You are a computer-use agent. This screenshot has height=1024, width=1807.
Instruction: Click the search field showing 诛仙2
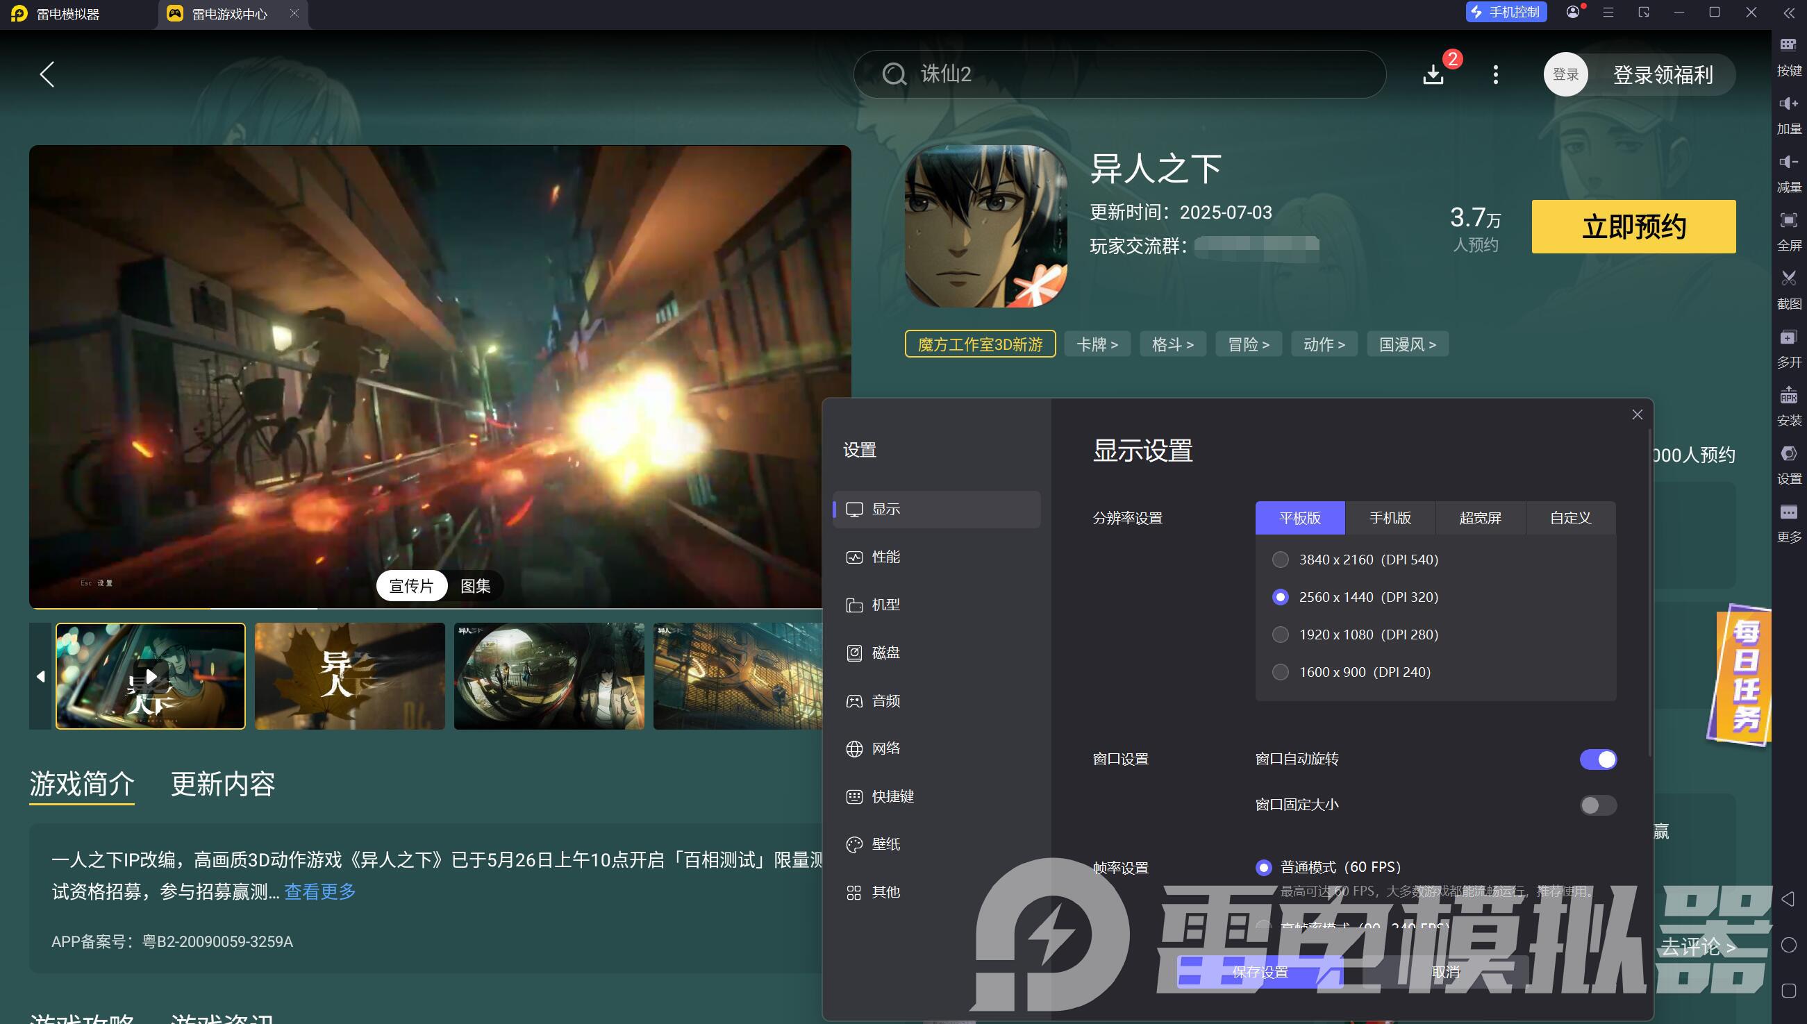[x=1118, y=74]
